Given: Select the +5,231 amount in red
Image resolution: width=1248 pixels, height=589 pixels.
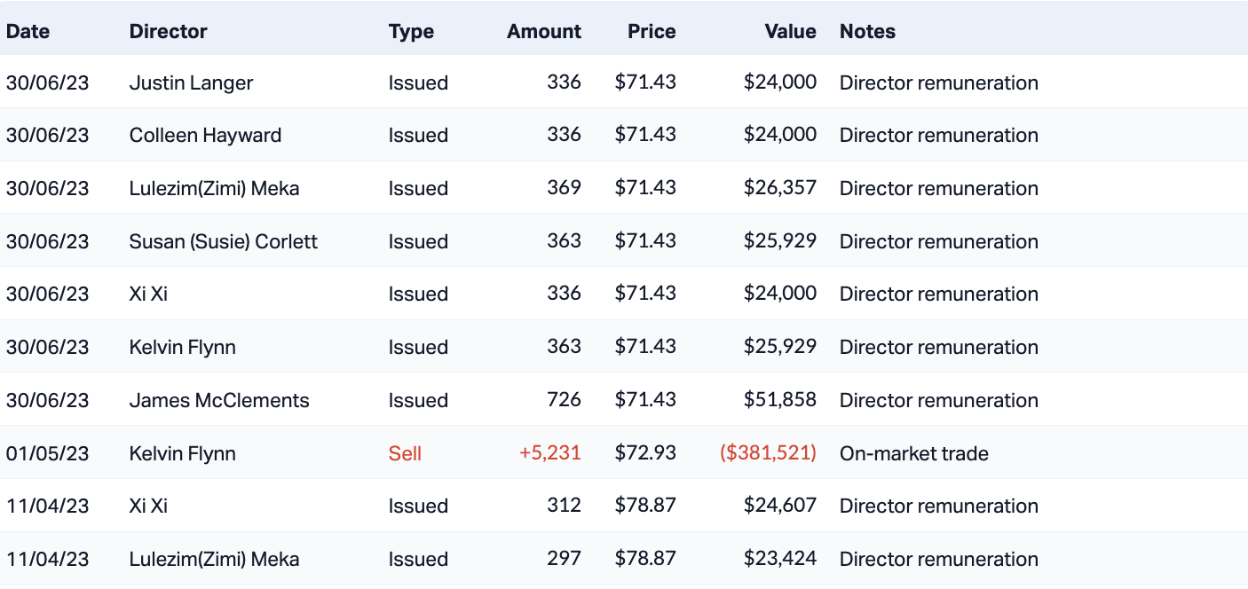Looking at the screenshot, I should tap(549, 453).
